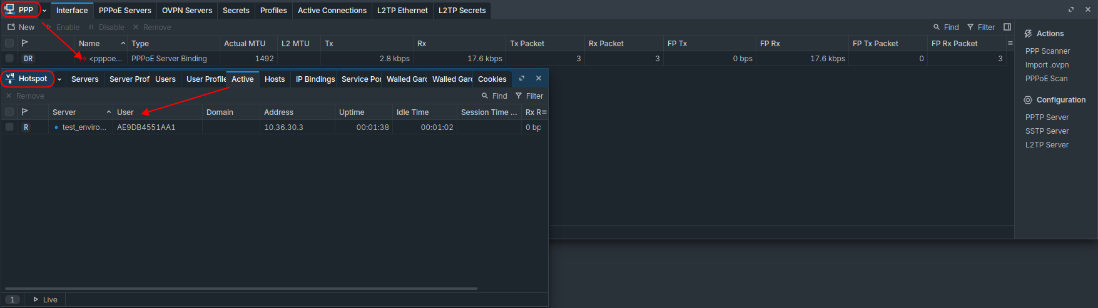Click Find in the PPP toolbar
The height and width of the screenshot is (308, 1098).
tap(945, 27)
